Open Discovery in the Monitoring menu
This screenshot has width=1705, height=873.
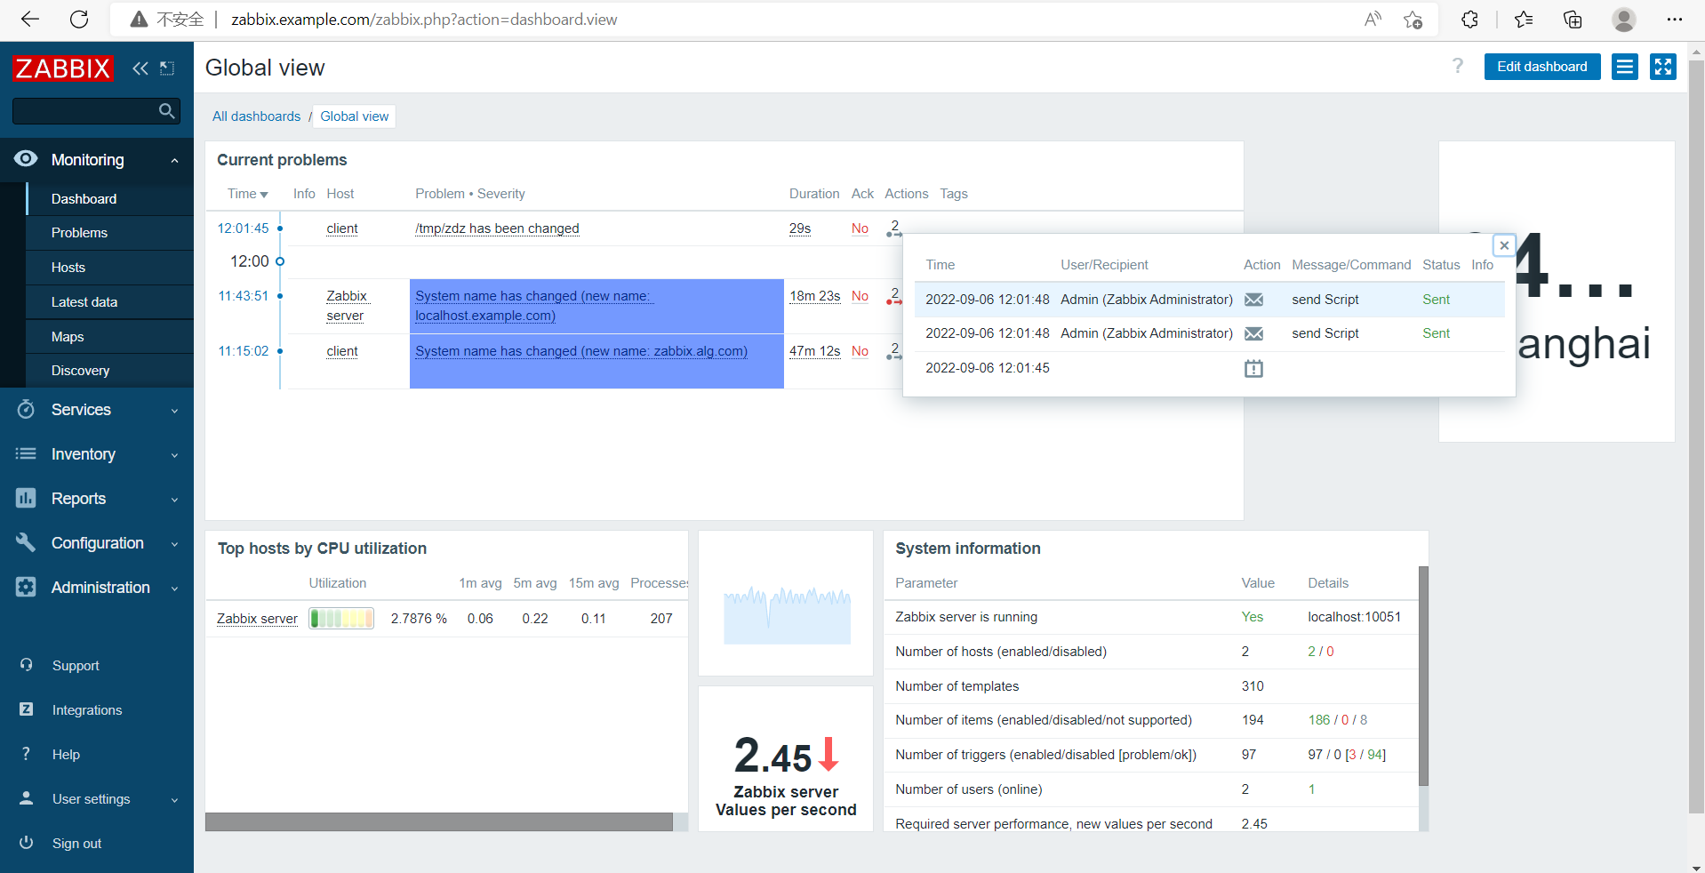click(x=110, y=371)
